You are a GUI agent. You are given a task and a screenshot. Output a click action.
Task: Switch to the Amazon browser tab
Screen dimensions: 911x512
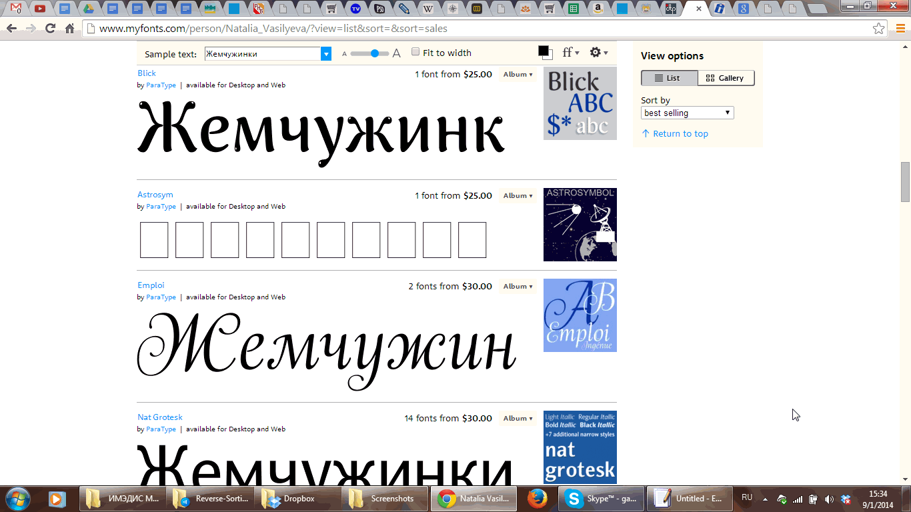[598, 9]
